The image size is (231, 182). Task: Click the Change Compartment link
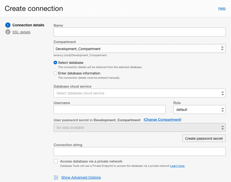point(162,119)
